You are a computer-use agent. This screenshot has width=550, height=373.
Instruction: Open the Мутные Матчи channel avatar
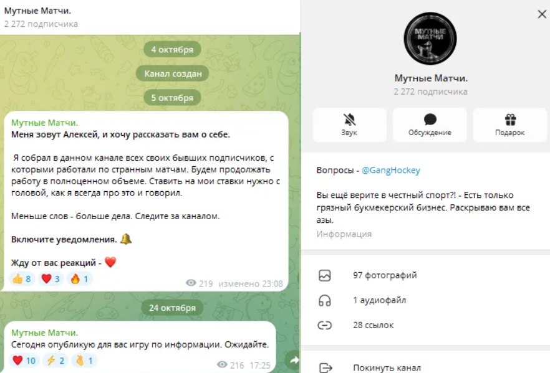[430, 39]
